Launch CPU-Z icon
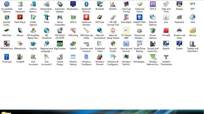204x114 pixels. [x=153, y=4]
